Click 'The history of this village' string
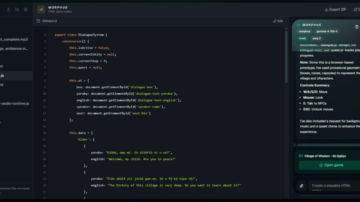This screenshot has height=202, width=360. (174, 185)
